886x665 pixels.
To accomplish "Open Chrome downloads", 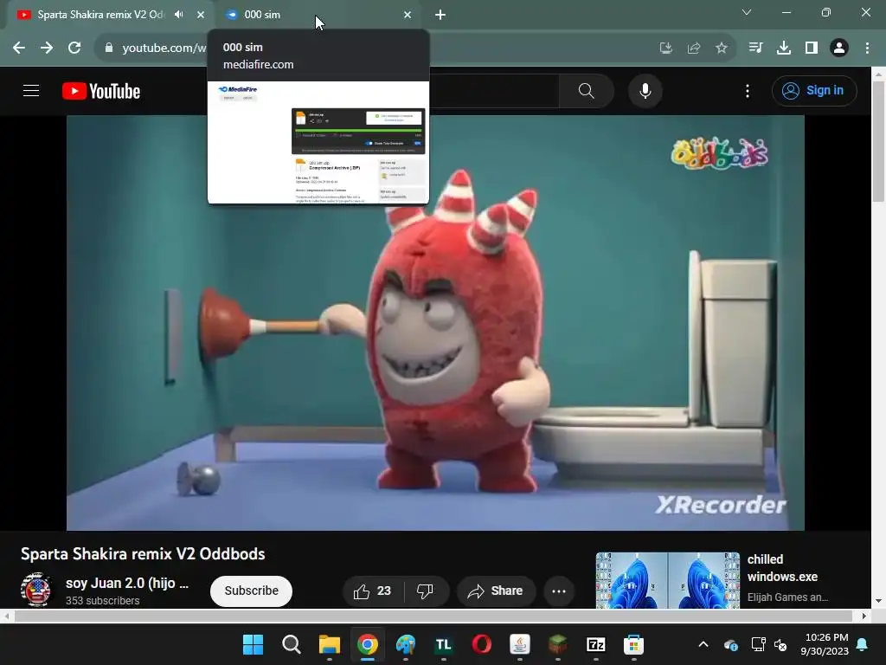I will [x=784, y=48].
